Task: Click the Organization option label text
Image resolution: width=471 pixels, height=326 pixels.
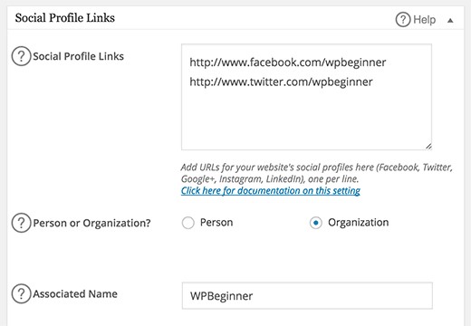Action: coord(359,223)
